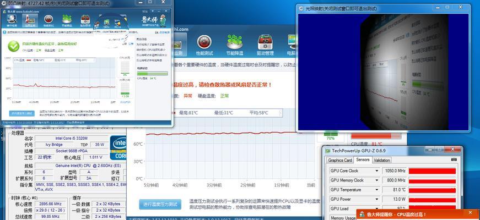Switch to the Graphics Card tab in GPU-Z

click(x=340, y=160)
